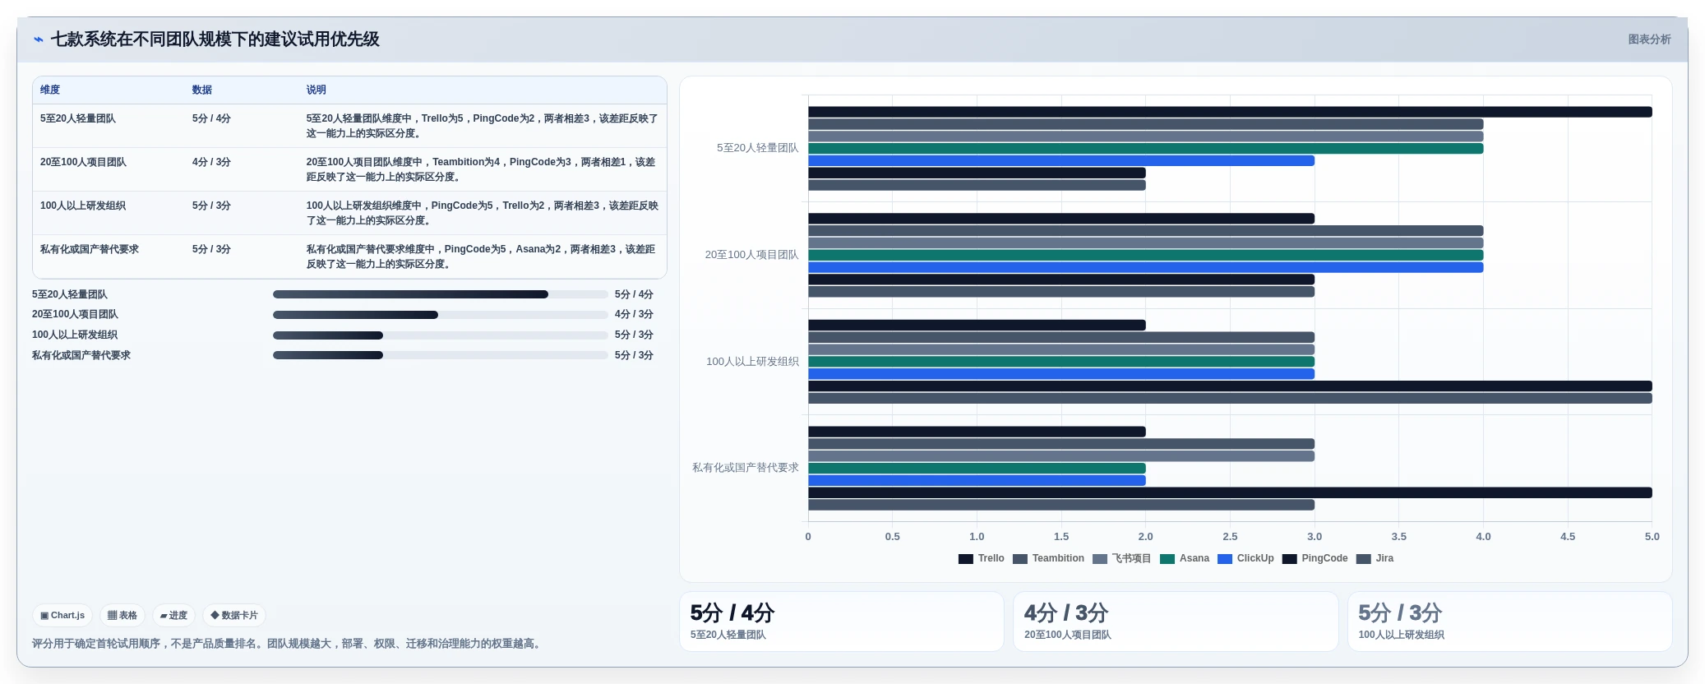
Task: Click the 私有化或国产替代要求 progress bar
Action: click(x=441, y=355)
